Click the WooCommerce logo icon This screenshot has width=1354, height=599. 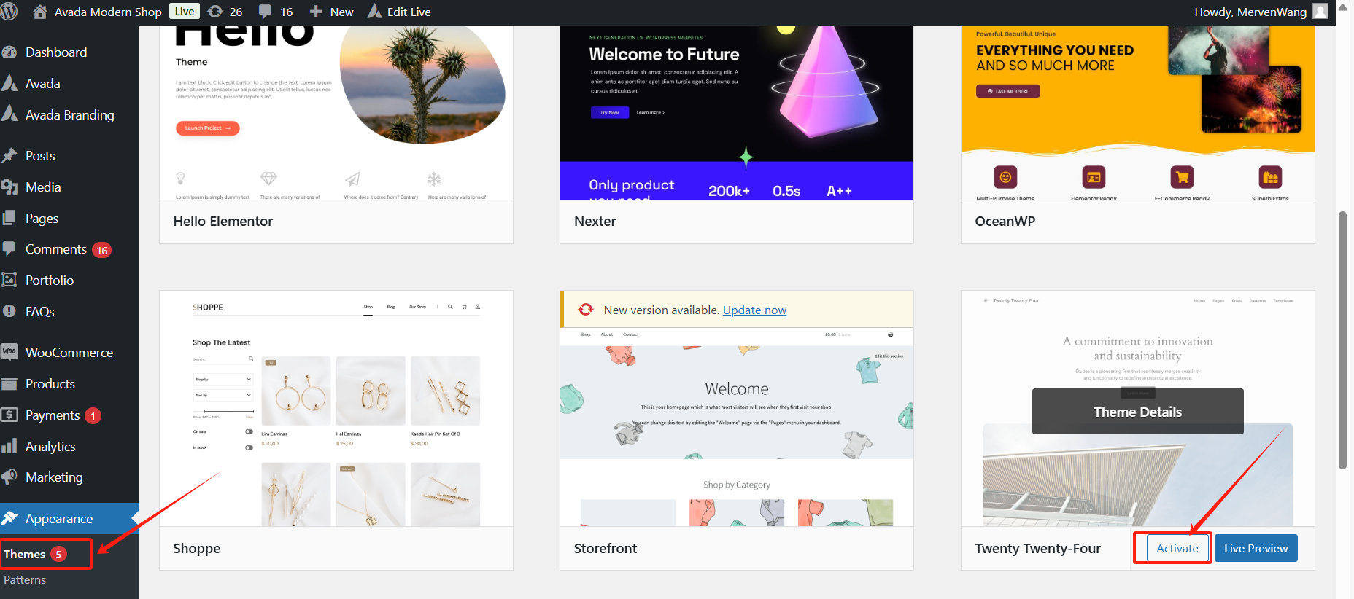point(9,352)
